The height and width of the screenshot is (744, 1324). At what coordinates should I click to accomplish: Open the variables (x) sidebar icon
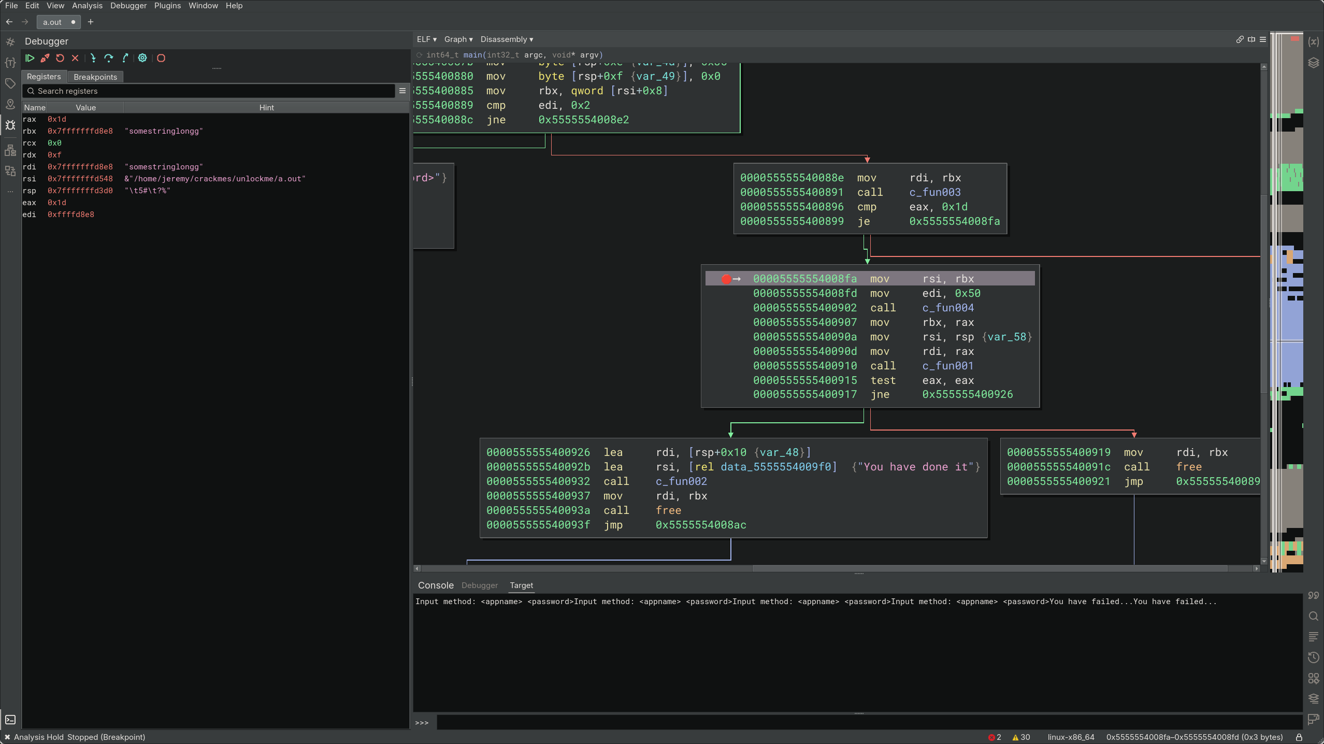(x=1313, y=42)
